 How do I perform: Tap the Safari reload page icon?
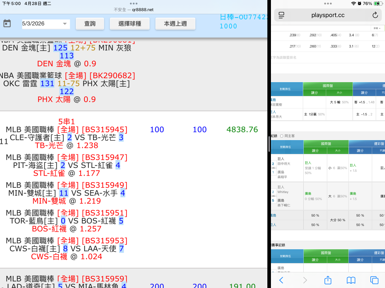pos(375,15)
